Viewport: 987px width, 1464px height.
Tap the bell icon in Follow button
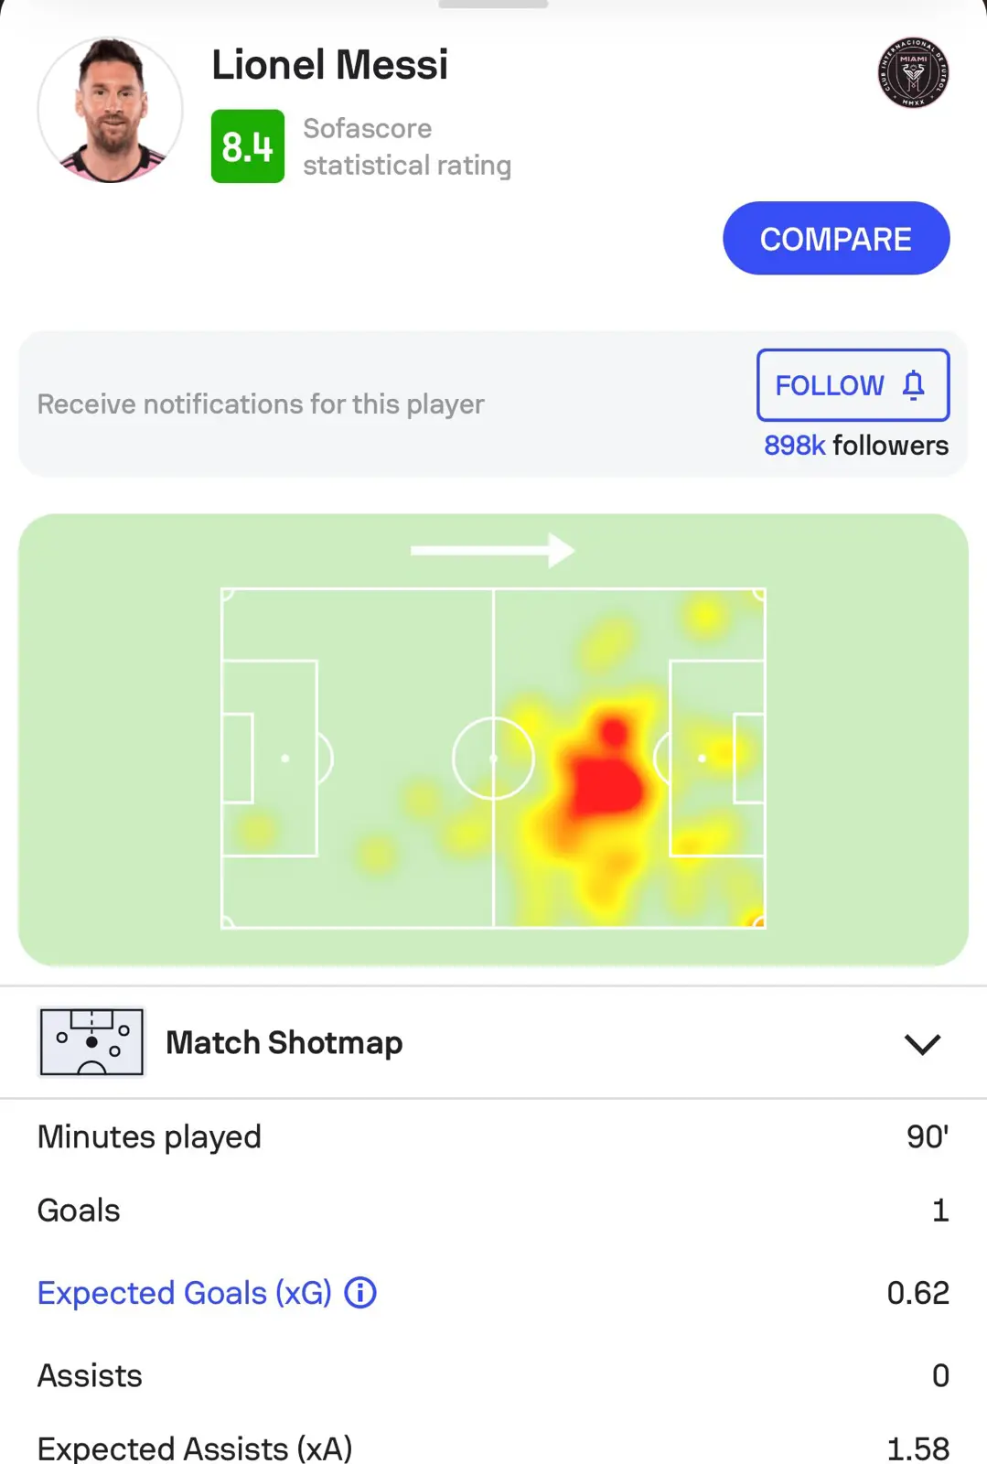click(x=914, y=385)
